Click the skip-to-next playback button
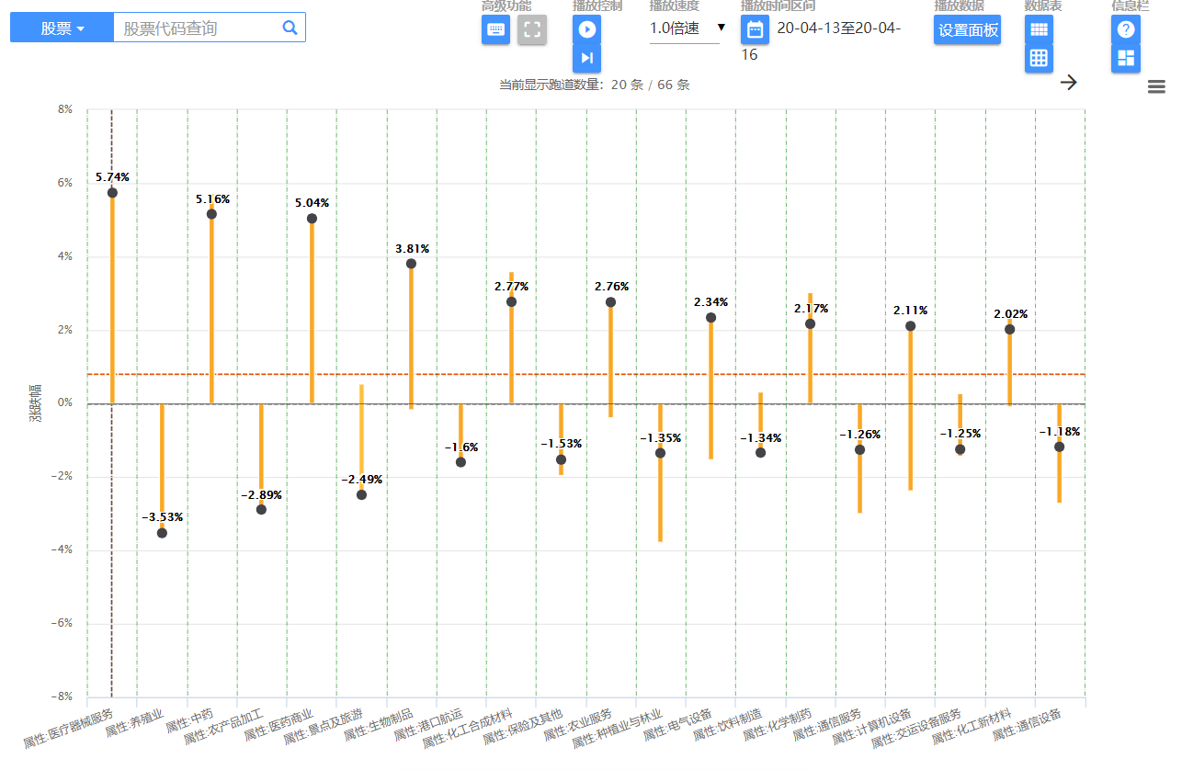This screenshot has height=770, width=1182. pyautogui.click(x=586, y=58)
